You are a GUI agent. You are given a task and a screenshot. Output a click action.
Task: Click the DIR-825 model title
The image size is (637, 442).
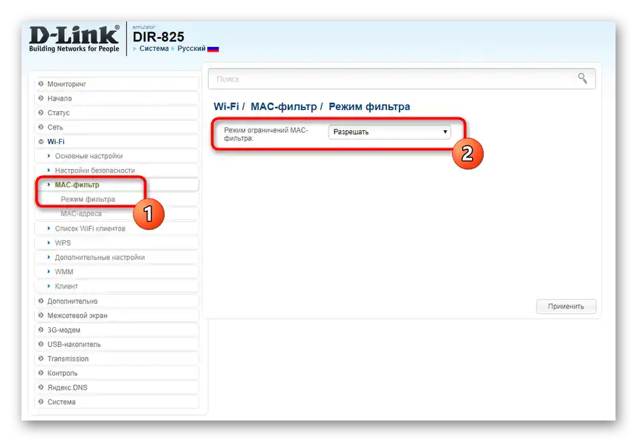coord(158,37)
